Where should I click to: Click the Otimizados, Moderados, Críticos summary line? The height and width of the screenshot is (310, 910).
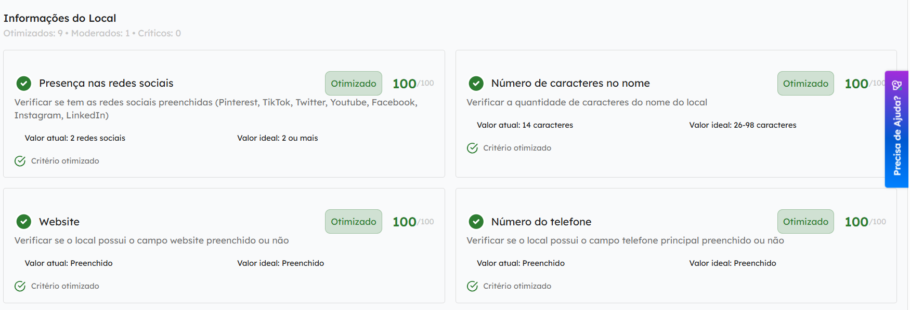click(92, 33)
